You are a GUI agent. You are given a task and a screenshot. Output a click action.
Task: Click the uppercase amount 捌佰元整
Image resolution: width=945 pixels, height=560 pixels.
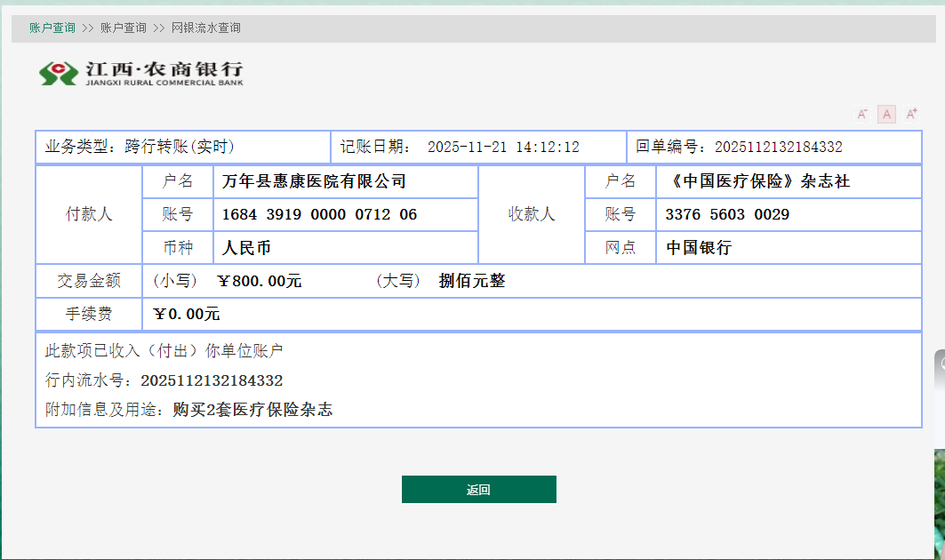pos(472,281)
